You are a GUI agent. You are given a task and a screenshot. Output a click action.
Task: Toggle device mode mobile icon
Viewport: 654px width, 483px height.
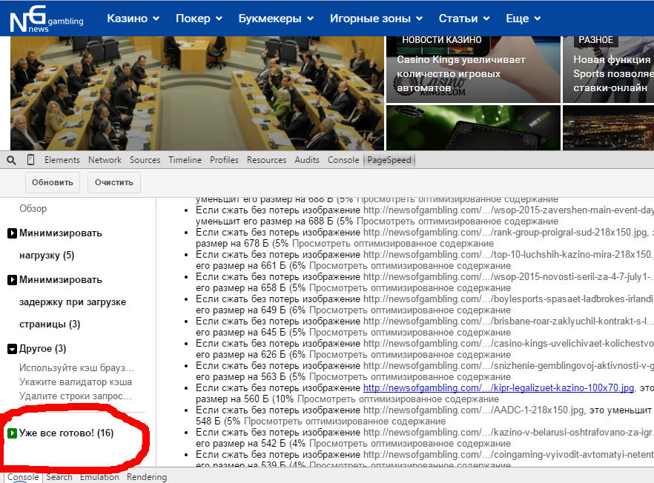(x=31, y=160)
